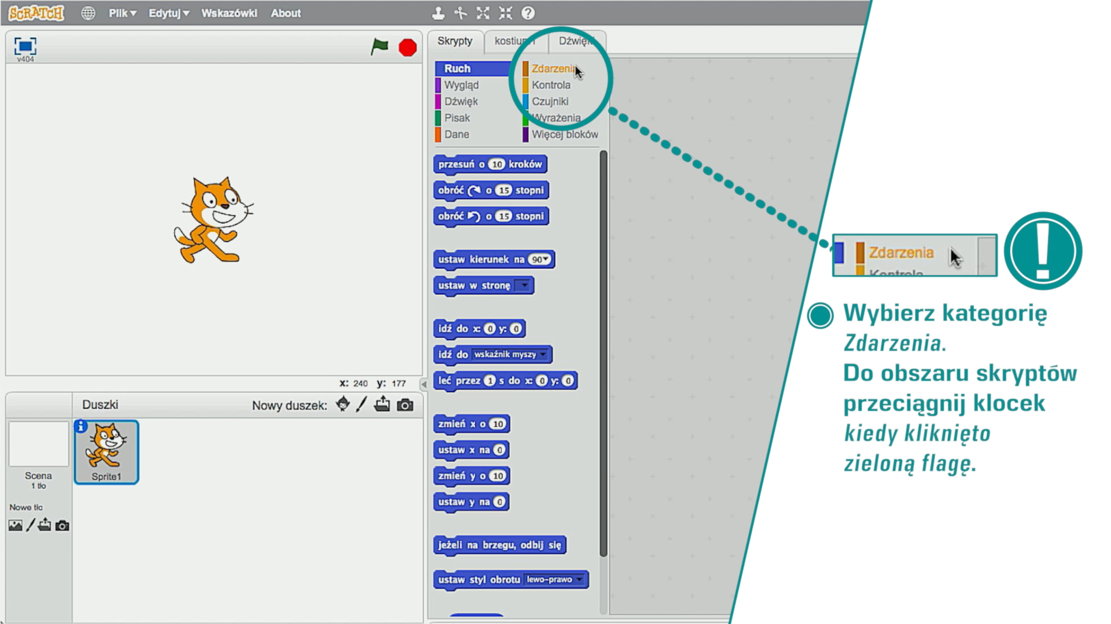The height and width of the screenshot is (624, 1111).
Task: Take backdrop photo from camera
Action: click(62, 525)
